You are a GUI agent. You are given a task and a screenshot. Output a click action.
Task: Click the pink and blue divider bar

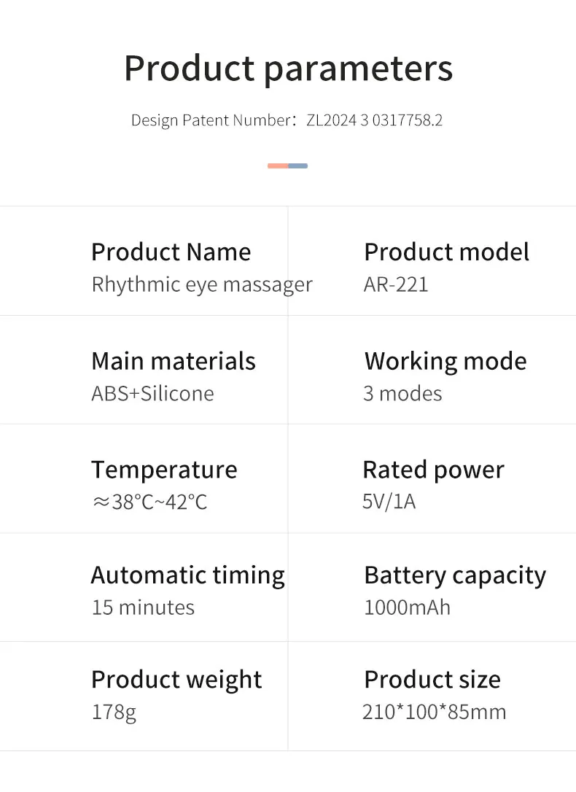[287, 166]
